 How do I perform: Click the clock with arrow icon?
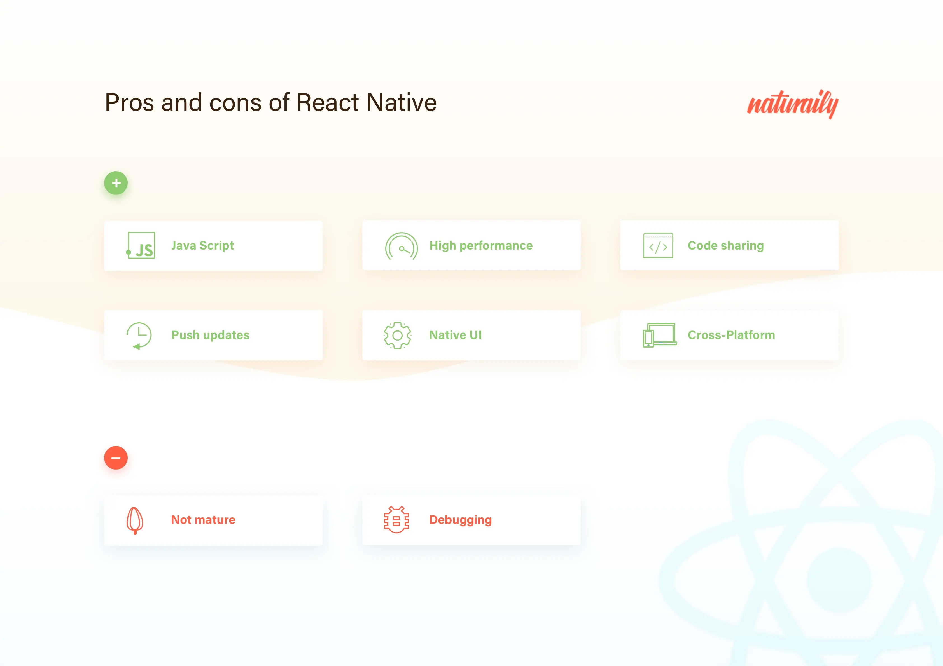click(139, 336)
